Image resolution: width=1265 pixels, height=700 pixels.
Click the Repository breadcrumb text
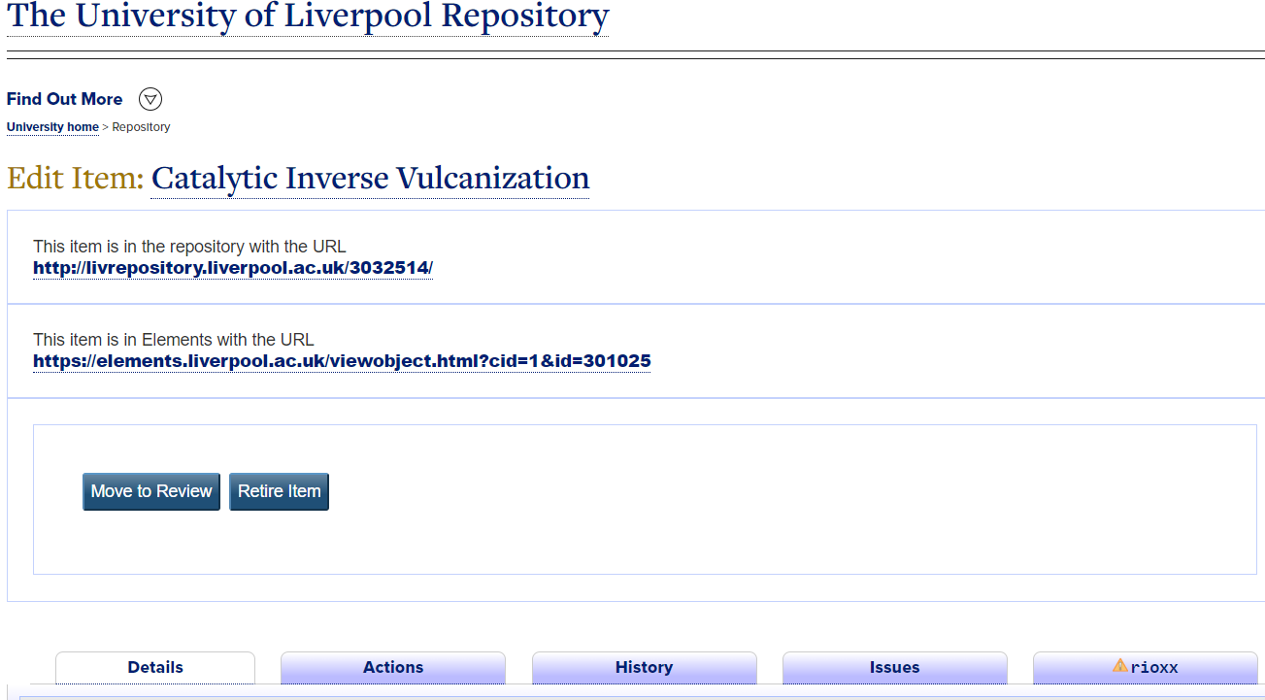point(142,127)
